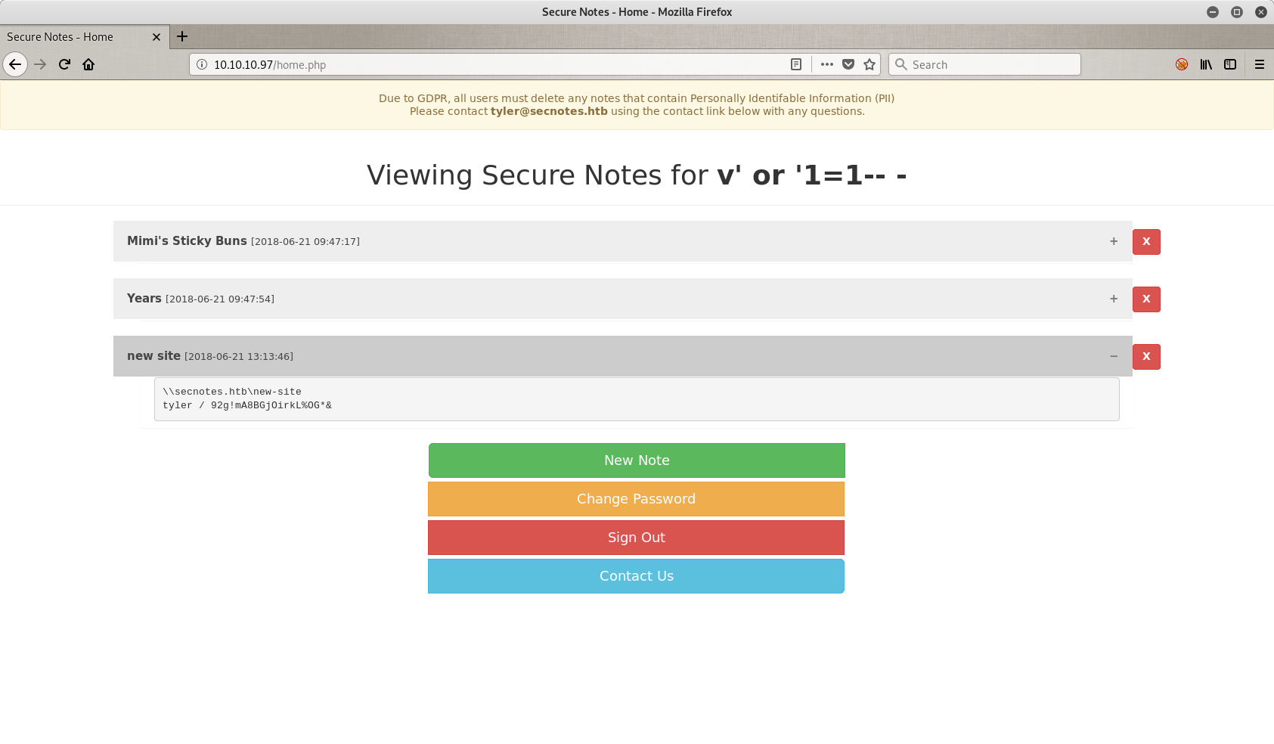Toggle the browser sidebar
This screenshot has width=1274, height=744.
pyautogui.click(x=1230, y=64)
